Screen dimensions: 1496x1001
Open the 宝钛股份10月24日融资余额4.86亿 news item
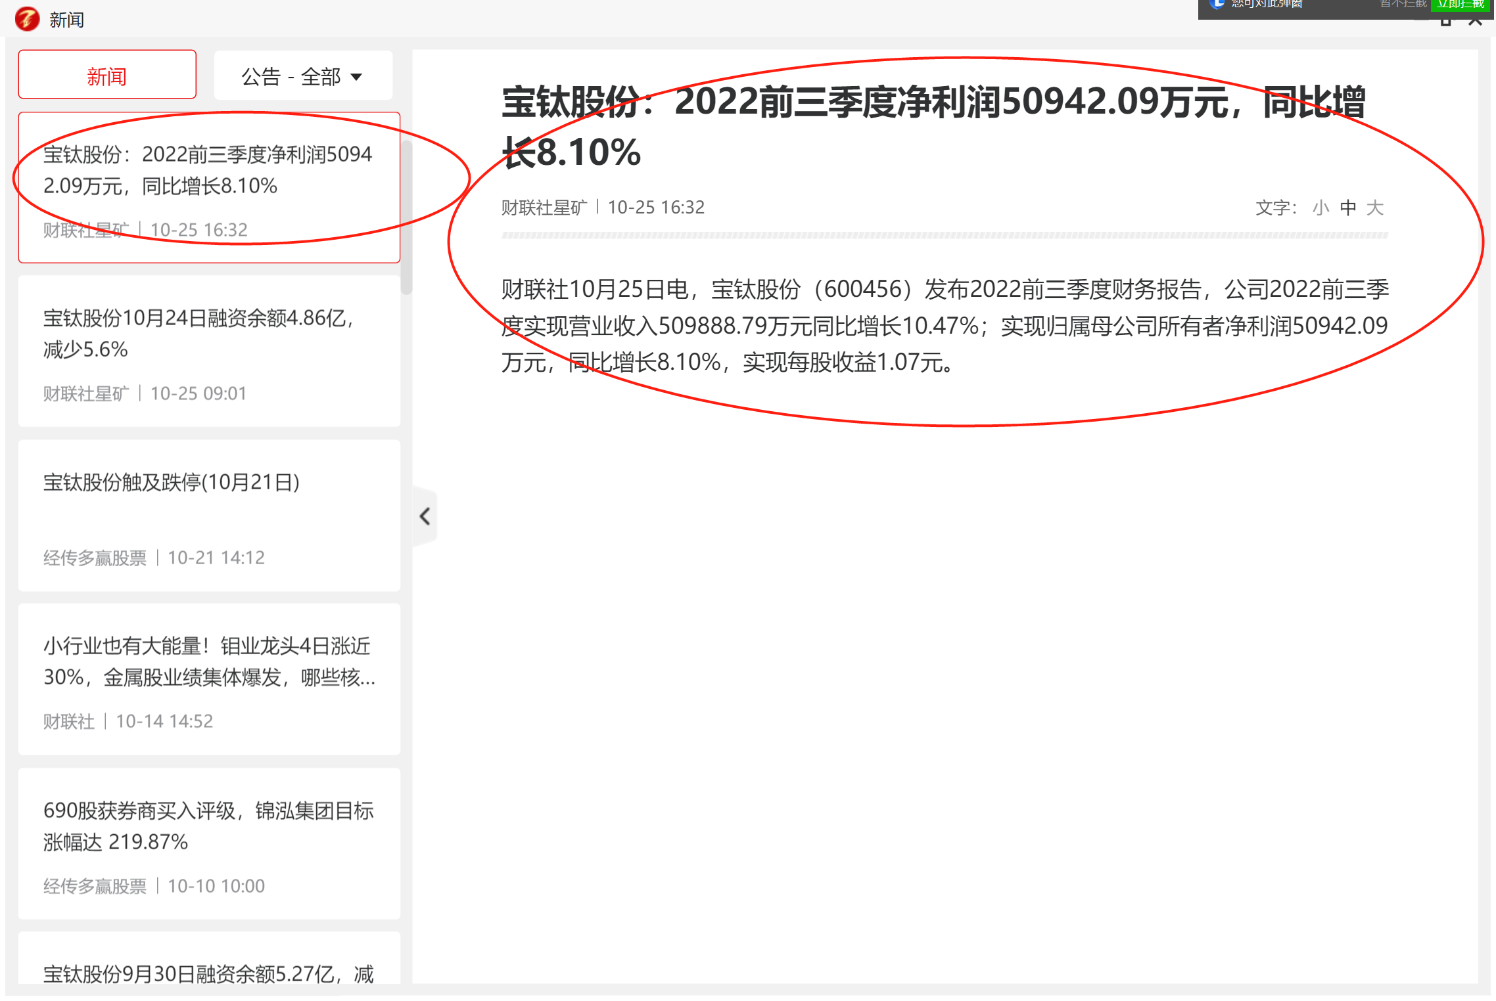[209, 351]
